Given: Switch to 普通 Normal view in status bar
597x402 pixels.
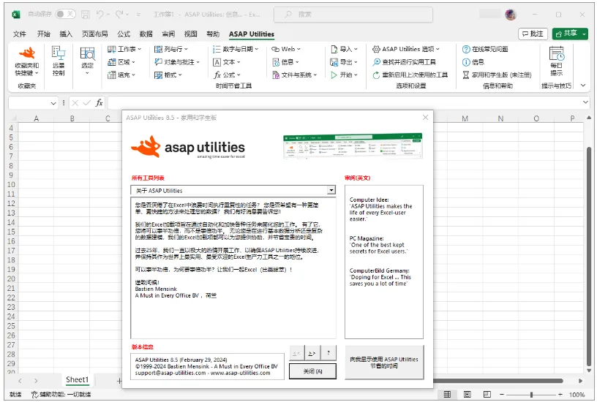Looking at the screenshot, I should (x=447, y=395).
